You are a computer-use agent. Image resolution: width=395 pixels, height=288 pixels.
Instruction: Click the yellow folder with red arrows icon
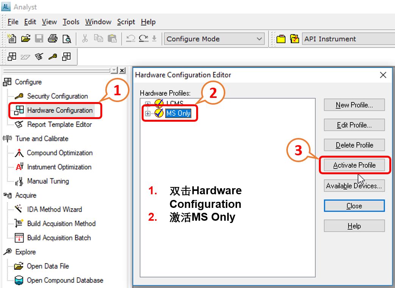click(x=295, y=39)
